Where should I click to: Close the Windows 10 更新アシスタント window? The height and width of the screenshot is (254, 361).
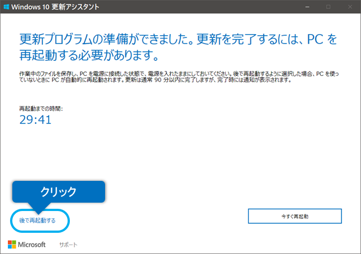[x=350, y=7]
